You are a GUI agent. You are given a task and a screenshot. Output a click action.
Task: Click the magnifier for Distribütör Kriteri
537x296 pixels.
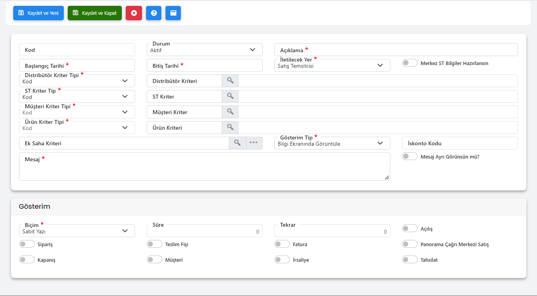230,81
